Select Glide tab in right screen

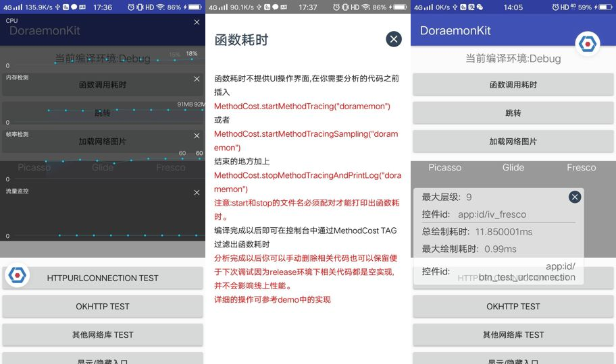click(513, 167)
